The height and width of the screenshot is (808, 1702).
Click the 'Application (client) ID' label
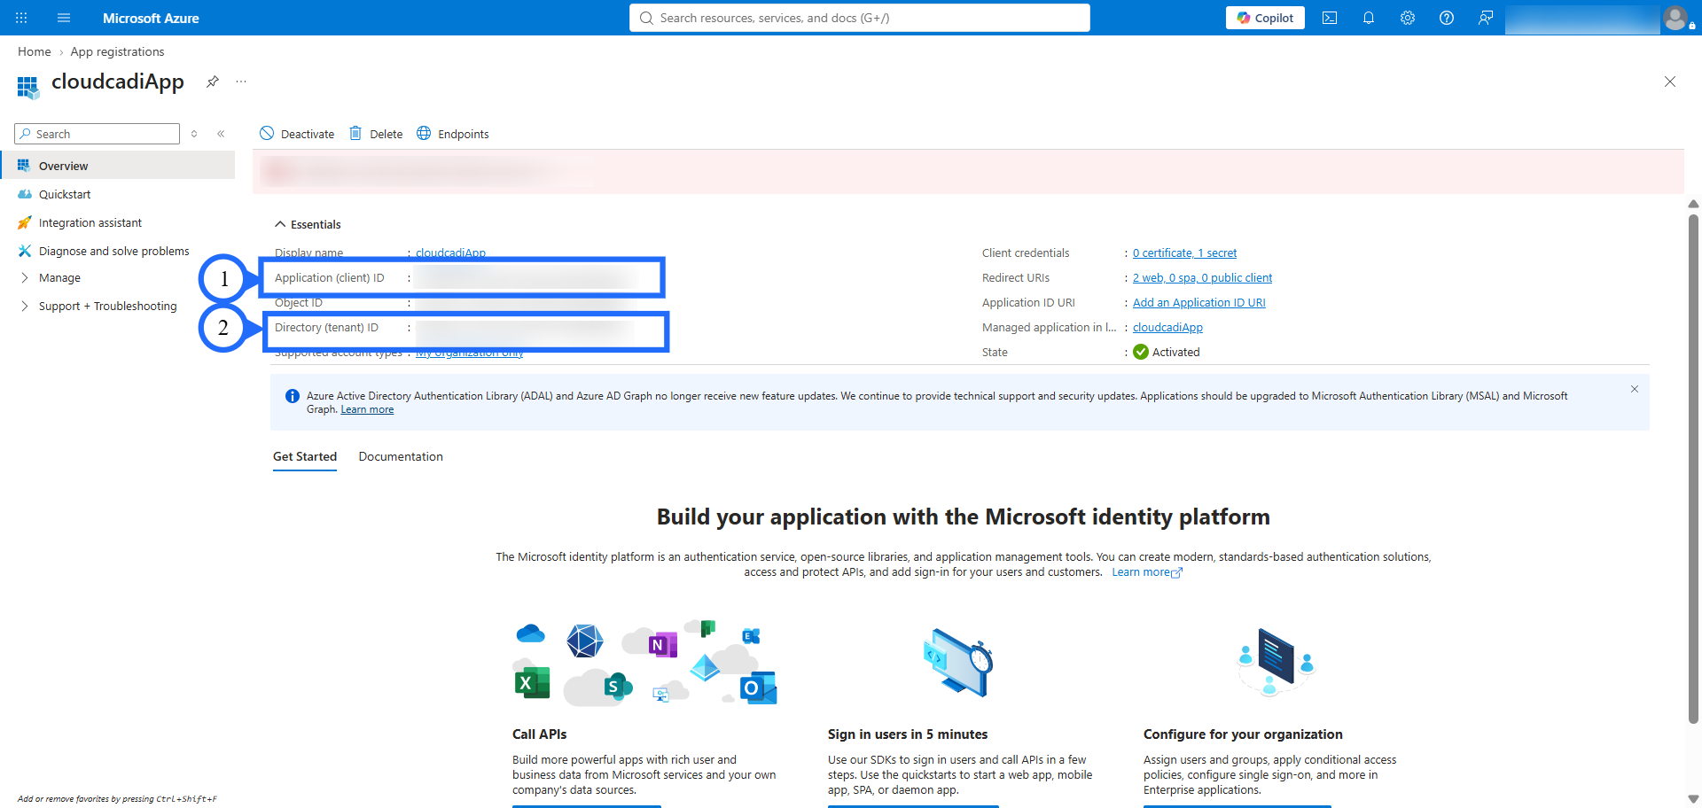click(330, 278)
